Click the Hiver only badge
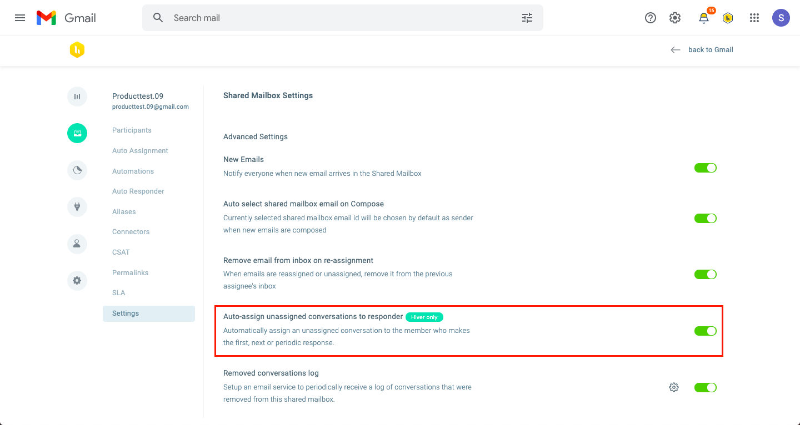800x425 pixels. pyautogui.click(x=424, y=317)
